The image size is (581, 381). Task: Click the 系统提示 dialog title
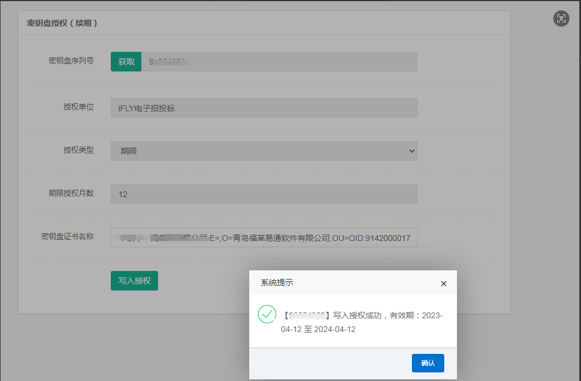277,283
